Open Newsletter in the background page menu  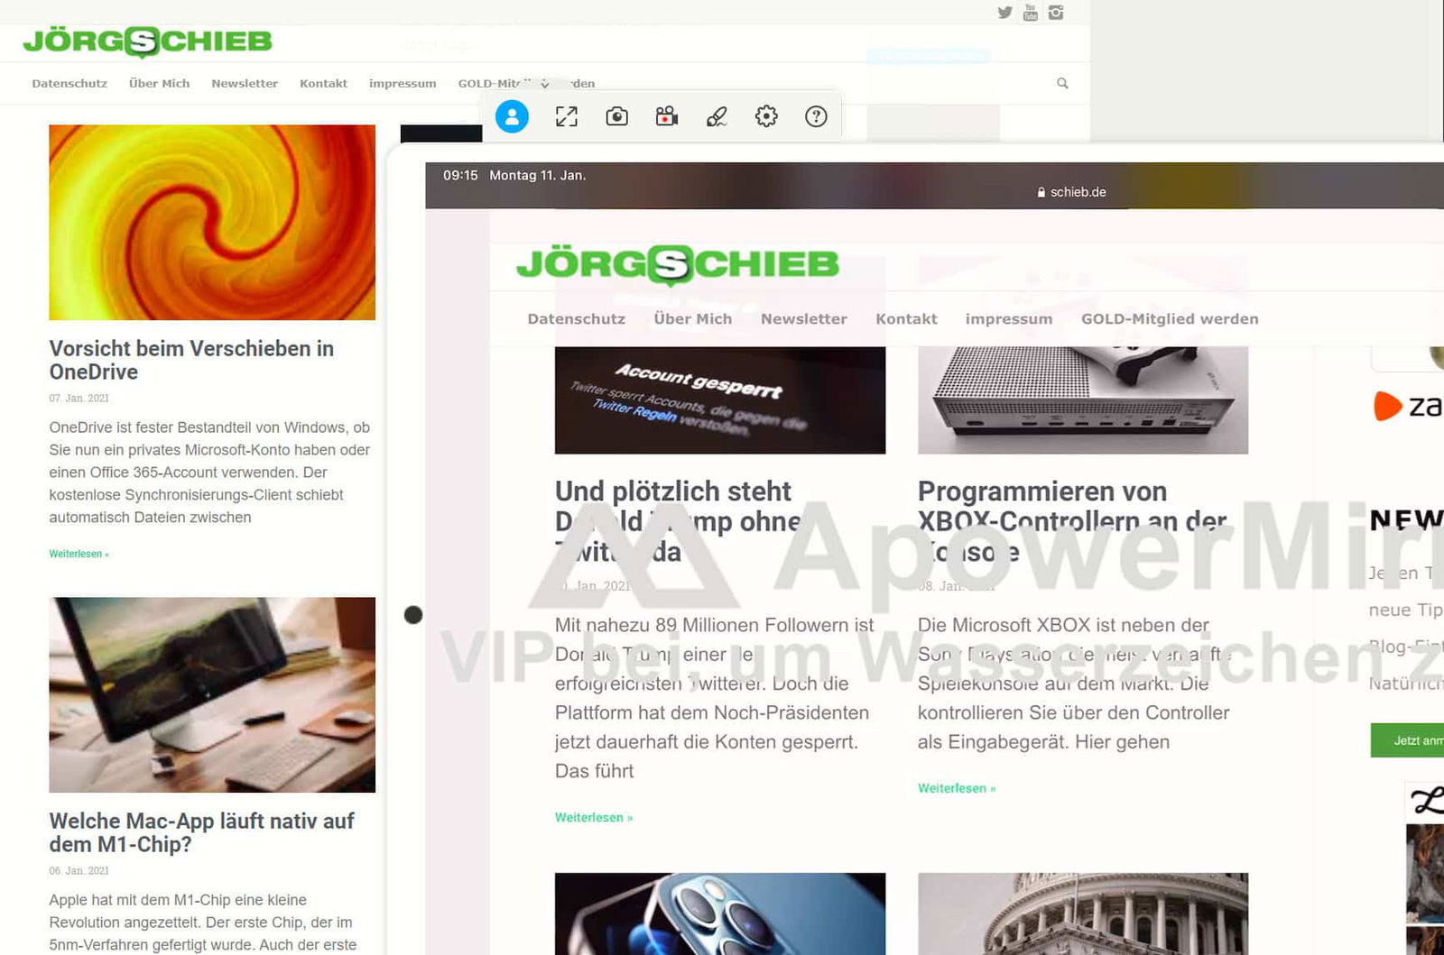tap(245, 83)
